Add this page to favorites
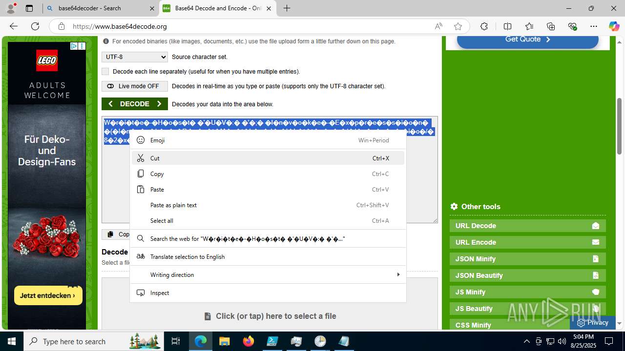Screen dimensions: 625x351 point(458,26)
